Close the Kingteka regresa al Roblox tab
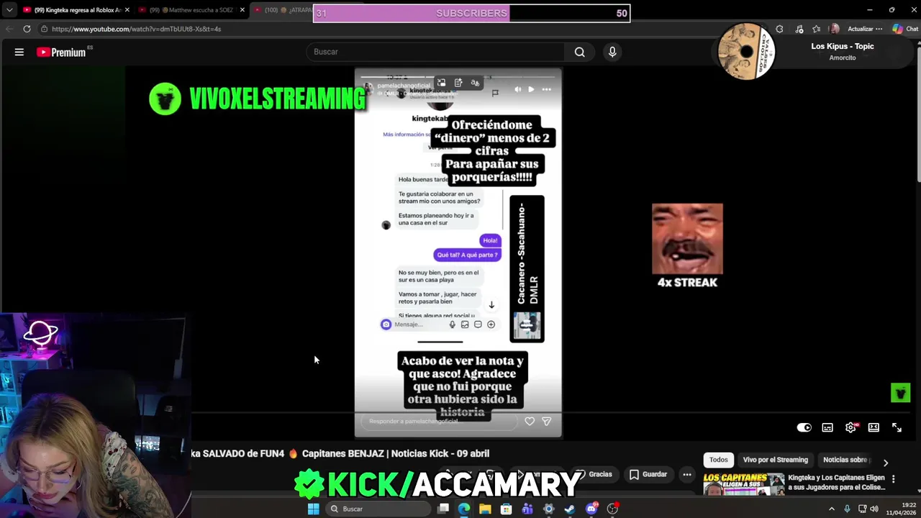Image resolution: width=921 pixels, height=518 pixels. point(127,10)
